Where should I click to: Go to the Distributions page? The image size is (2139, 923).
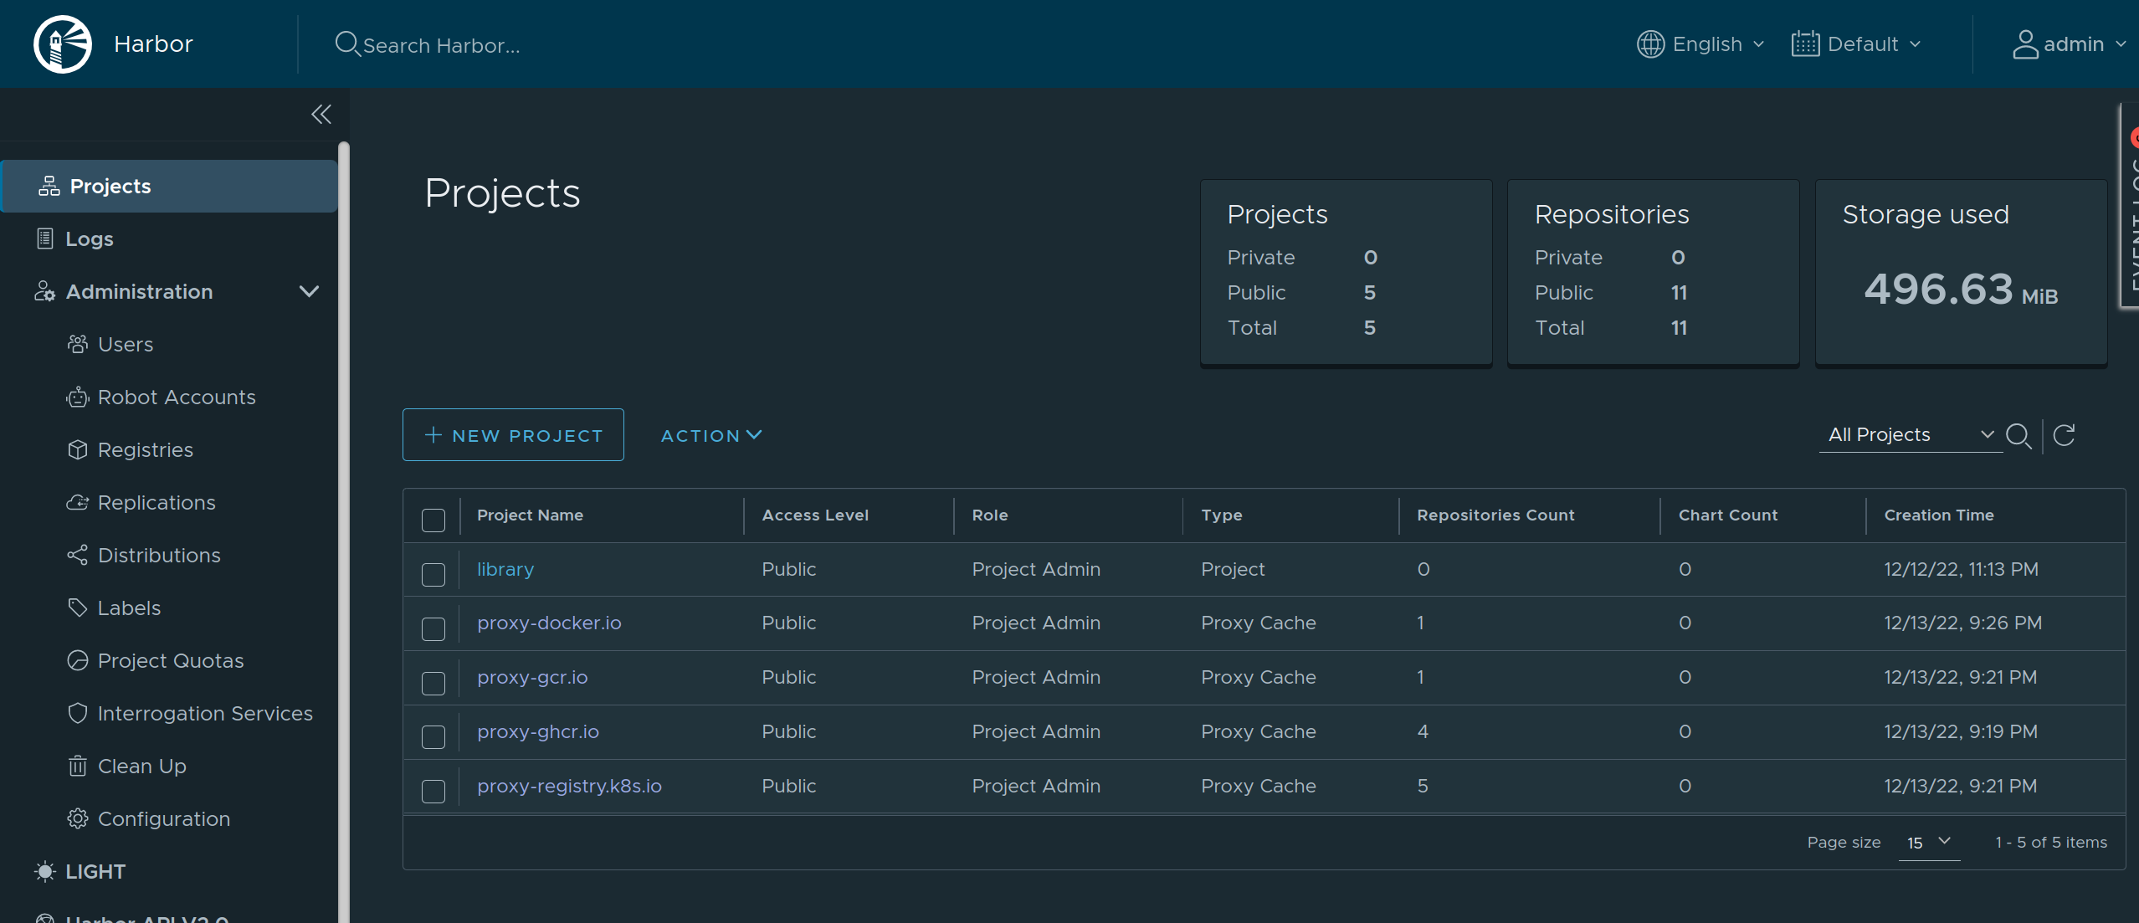(x=159, y=555)
